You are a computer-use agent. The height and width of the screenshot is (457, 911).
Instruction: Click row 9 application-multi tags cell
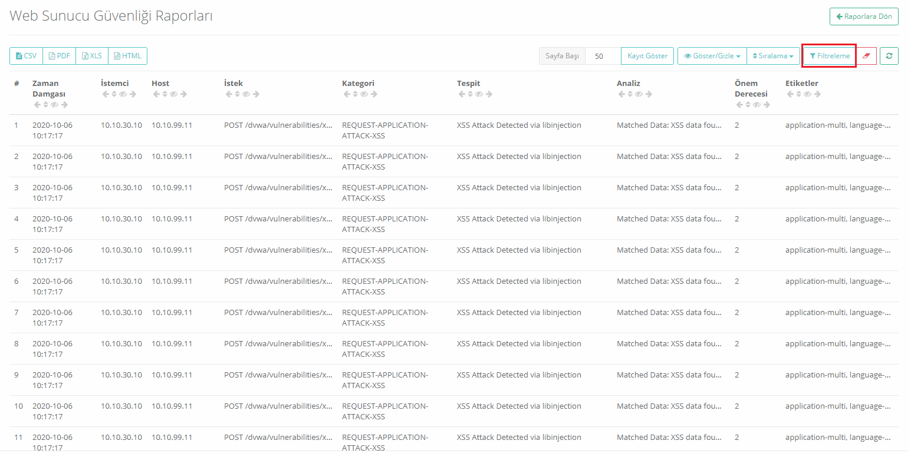click(838, 375)
